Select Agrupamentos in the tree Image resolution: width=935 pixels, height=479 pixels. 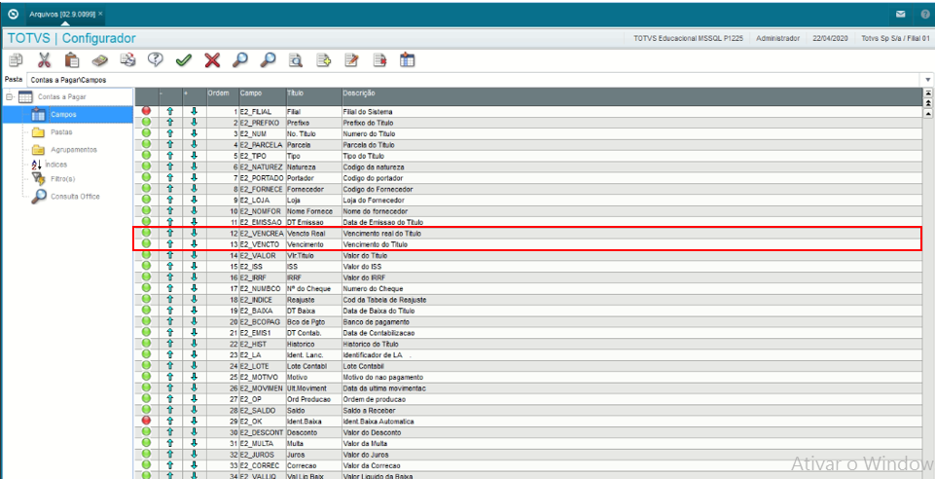[74, 150]
